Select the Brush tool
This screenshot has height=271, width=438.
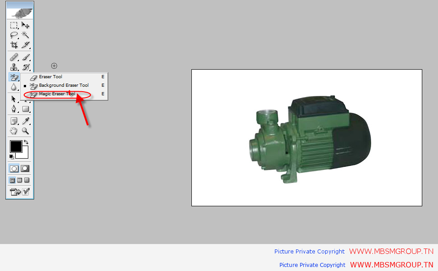[26, 57]
